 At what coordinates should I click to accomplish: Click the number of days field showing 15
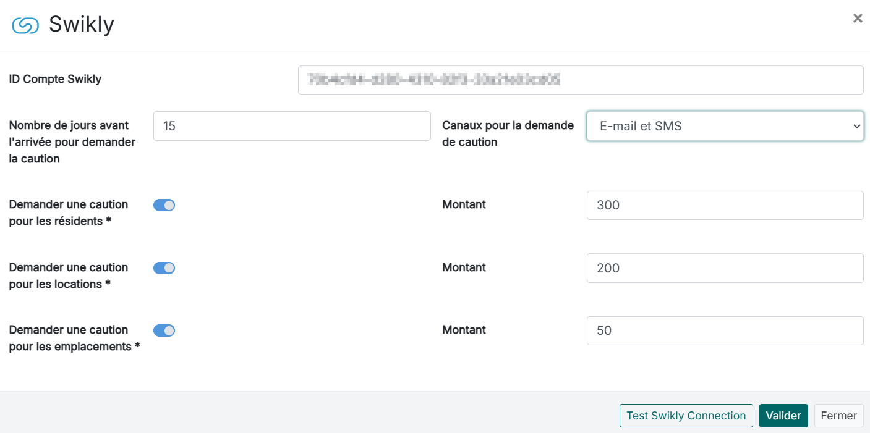pyautogui.click(x=291, y=126)
